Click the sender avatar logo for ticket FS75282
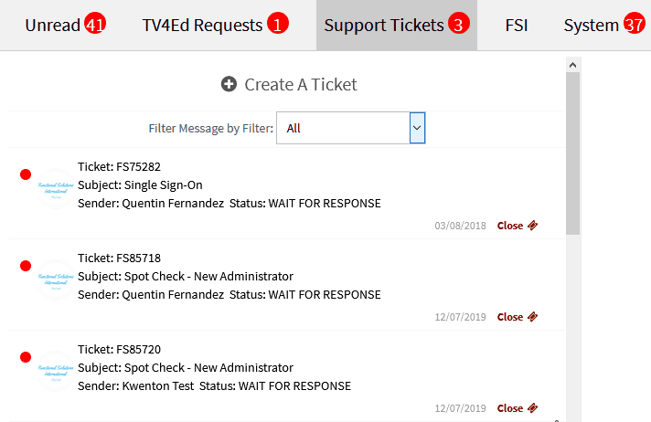The width and height of the screenshot is (651, 422). coord(56,188)
